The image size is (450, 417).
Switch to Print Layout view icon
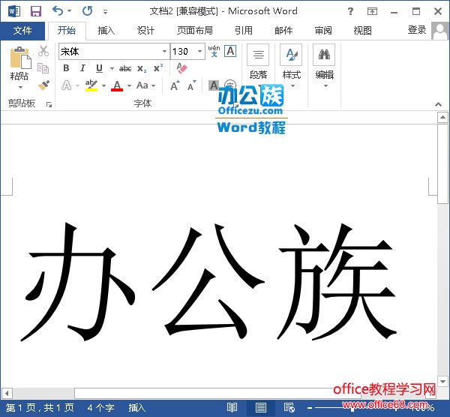(261, 407)
